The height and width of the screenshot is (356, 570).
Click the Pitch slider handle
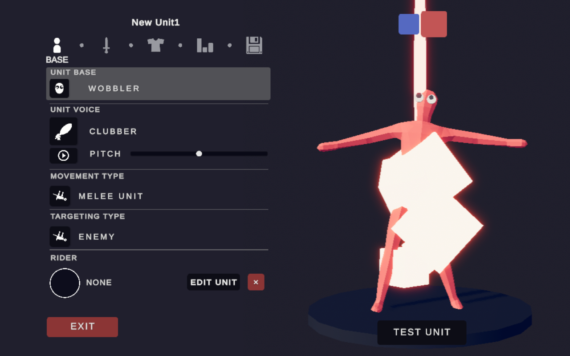pos(199,154)
